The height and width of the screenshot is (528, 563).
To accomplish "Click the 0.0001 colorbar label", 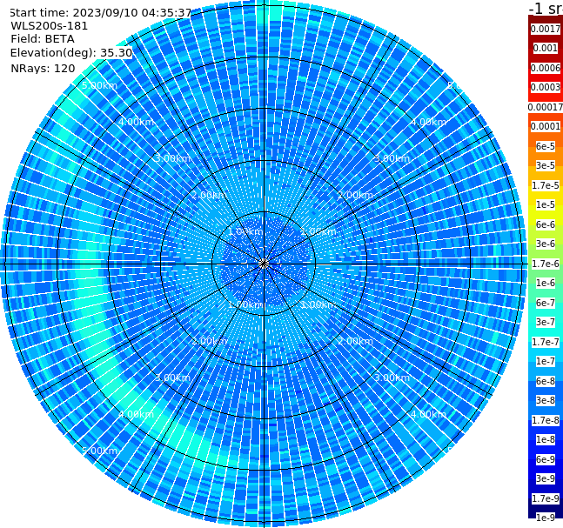I will [546, 126].
